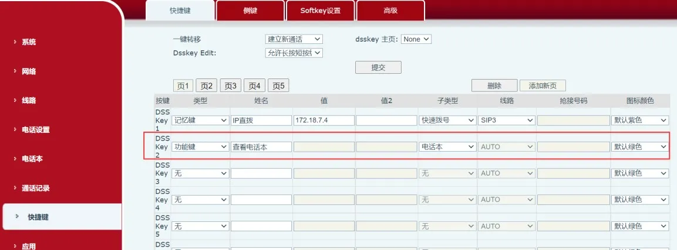This screenshot has width=677, height=250.
Task: Expand the 一键转移 dropdown
Action: 294,39
